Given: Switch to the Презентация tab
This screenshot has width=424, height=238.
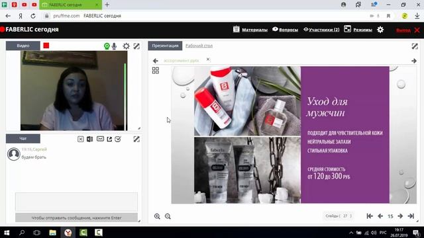Looking at the screenshot, I should click(165, 46).
